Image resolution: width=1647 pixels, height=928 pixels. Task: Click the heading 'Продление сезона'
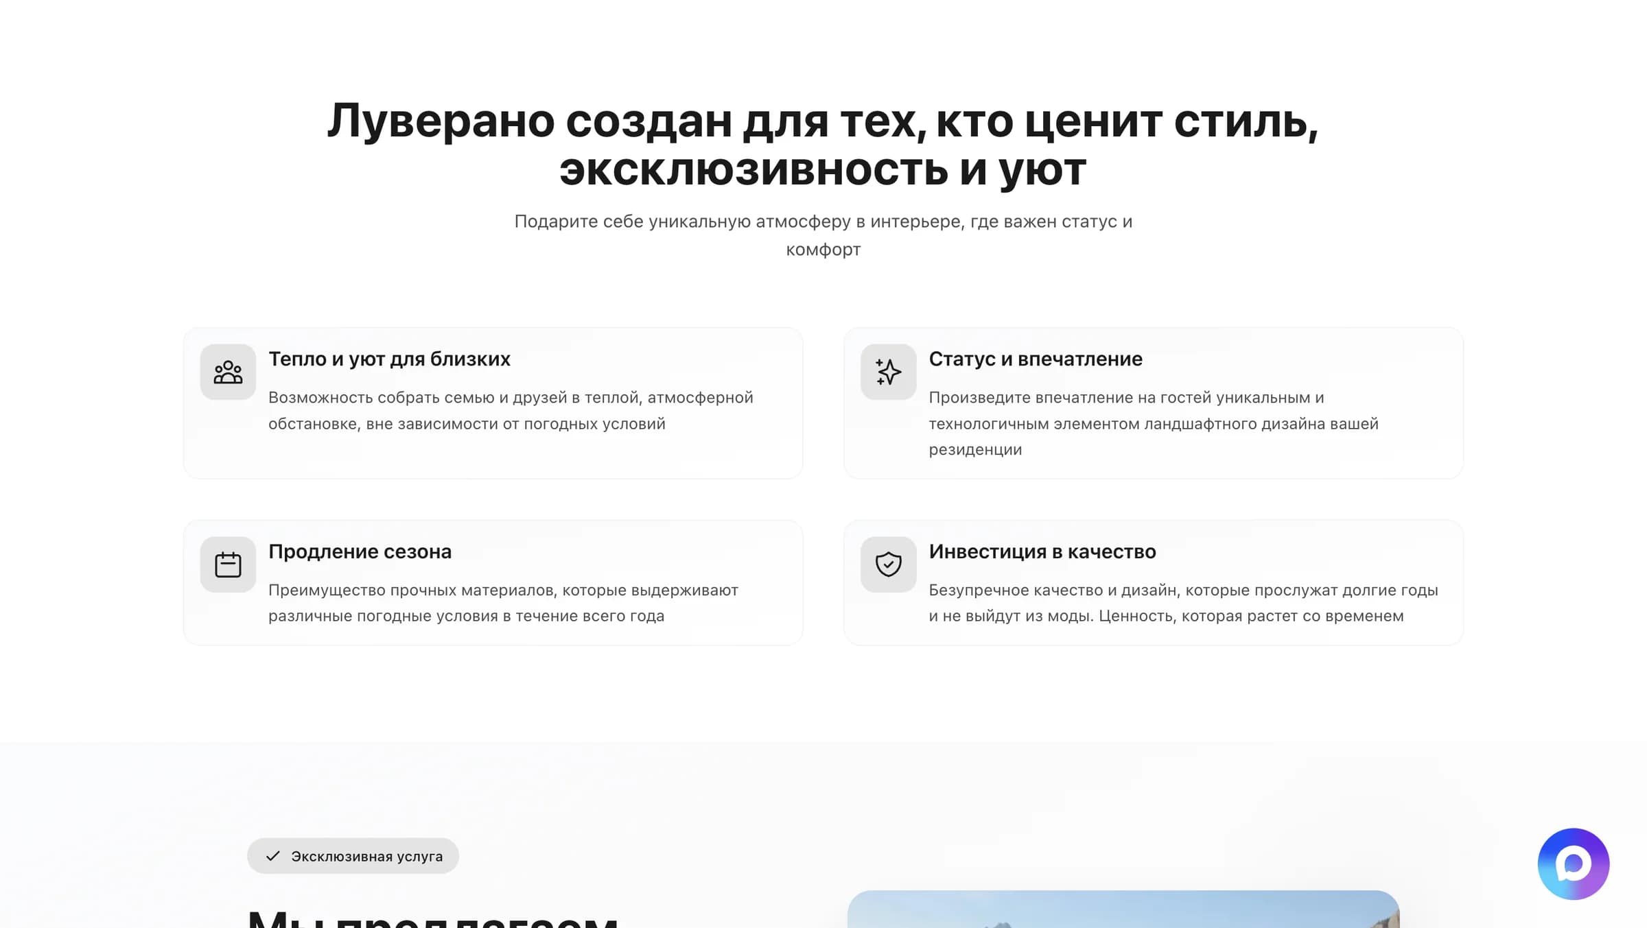pyautogui.click(x=360, y=551)
